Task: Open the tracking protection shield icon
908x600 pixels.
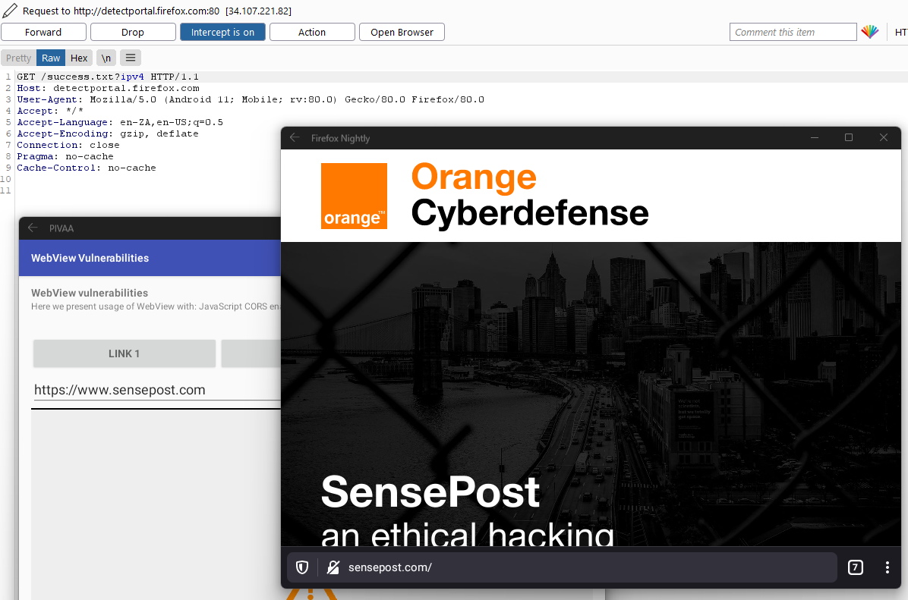Action: (301, 567)
